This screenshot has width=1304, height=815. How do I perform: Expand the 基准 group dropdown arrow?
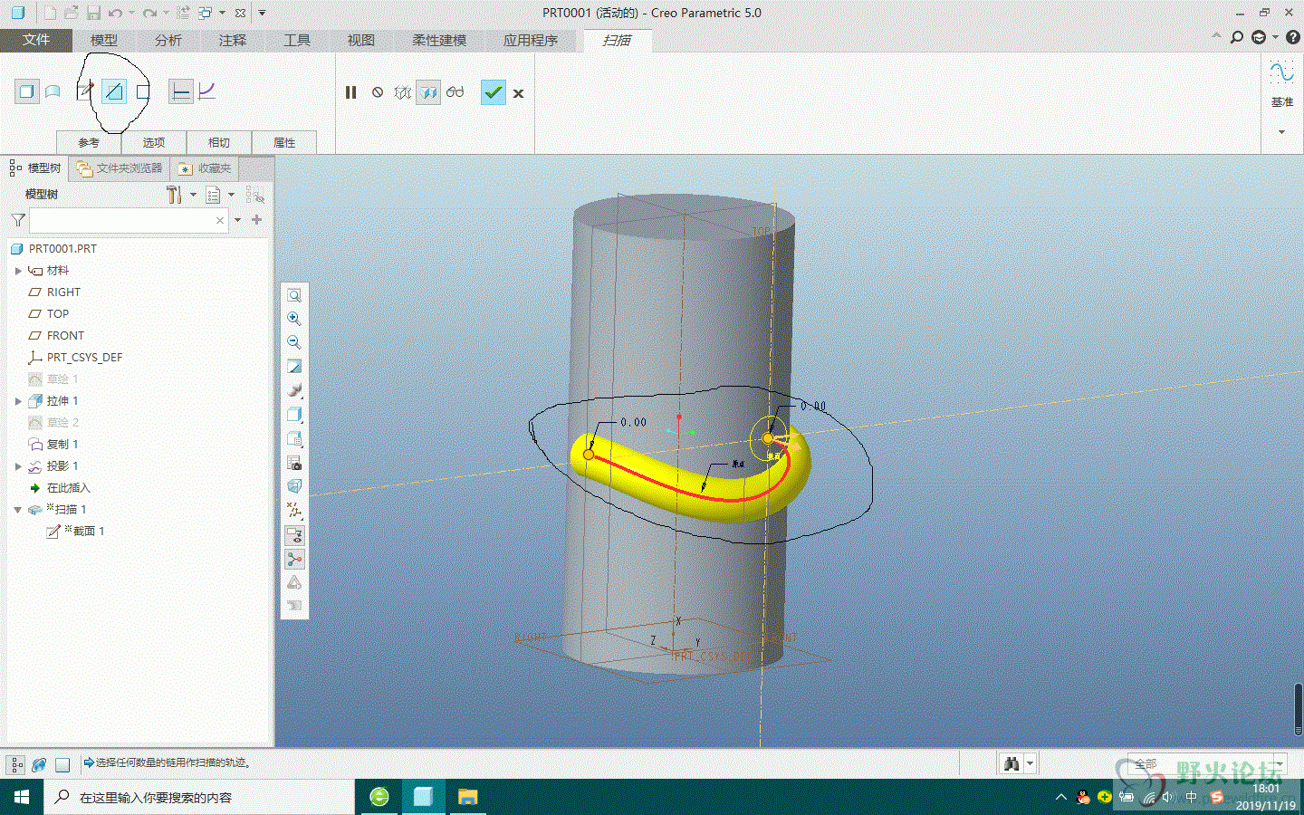click(x=1281, y=132)
